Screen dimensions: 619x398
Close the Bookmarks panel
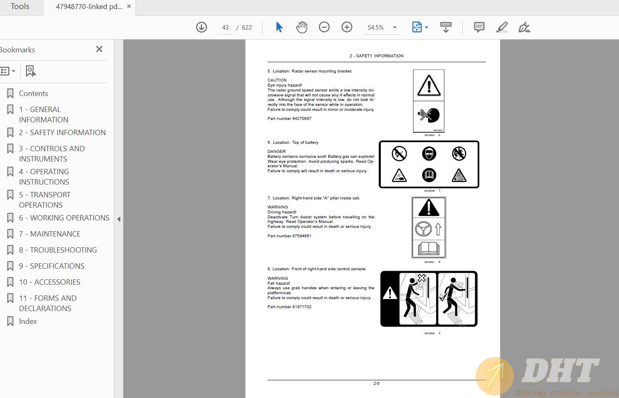(x=99, y=49)
